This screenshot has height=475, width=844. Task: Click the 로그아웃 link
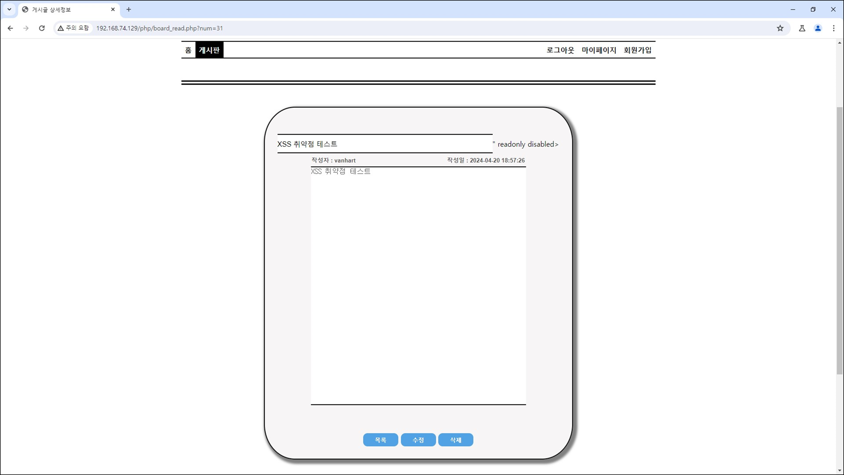560,50
